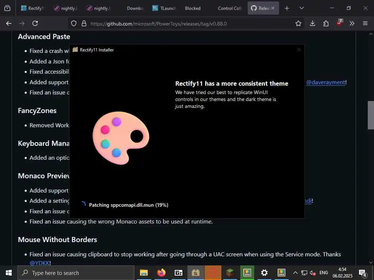This screenshot has width=374, height=280.
Task: Click the 'Mouse Without Borders' heading
Action: click(57, 240)
